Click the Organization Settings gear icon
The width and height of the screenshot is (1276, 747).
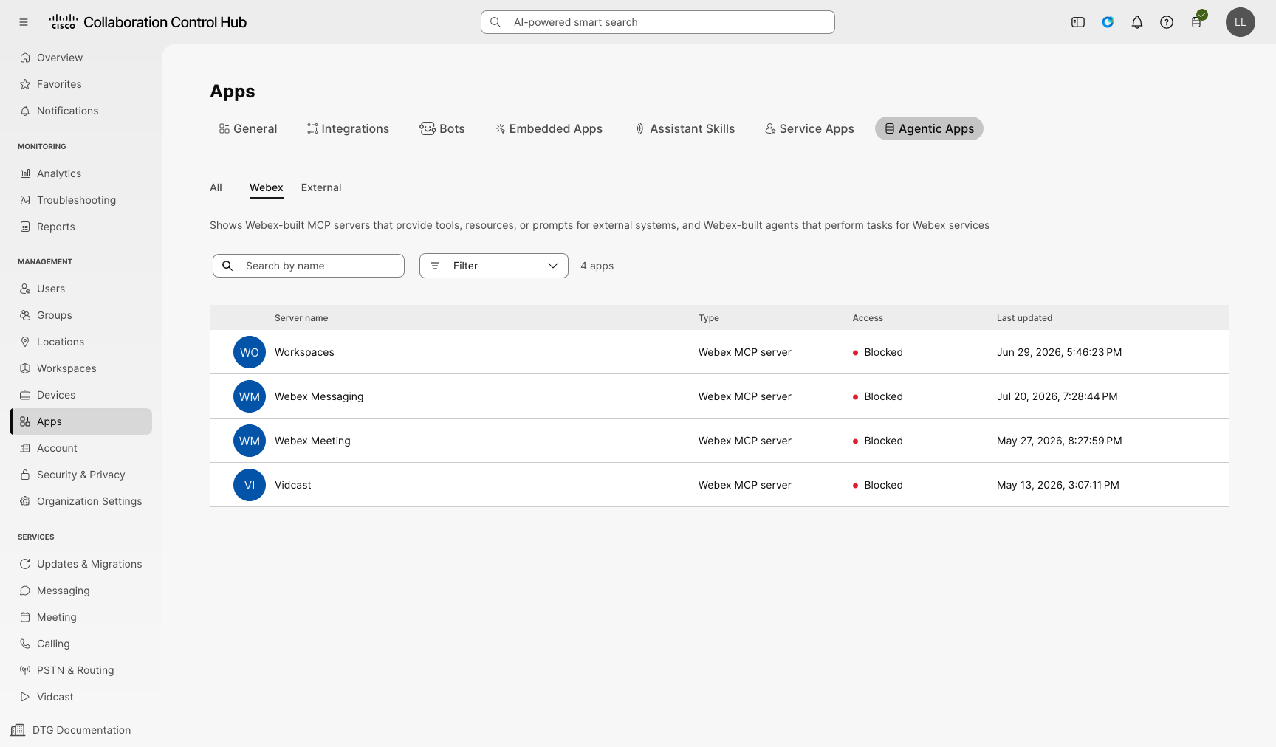[25, 501]
